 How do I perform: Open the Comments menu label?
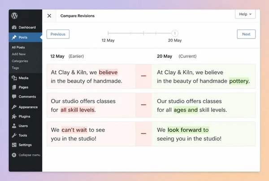tap(27, 97)
